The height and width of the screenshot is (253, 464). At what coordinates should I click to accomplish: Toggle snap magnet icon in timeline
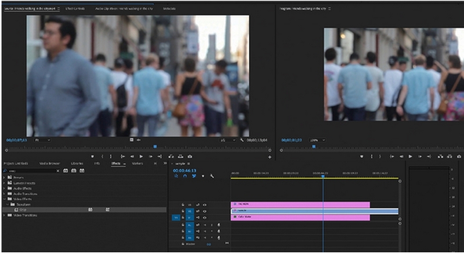[x=186, y=176]
